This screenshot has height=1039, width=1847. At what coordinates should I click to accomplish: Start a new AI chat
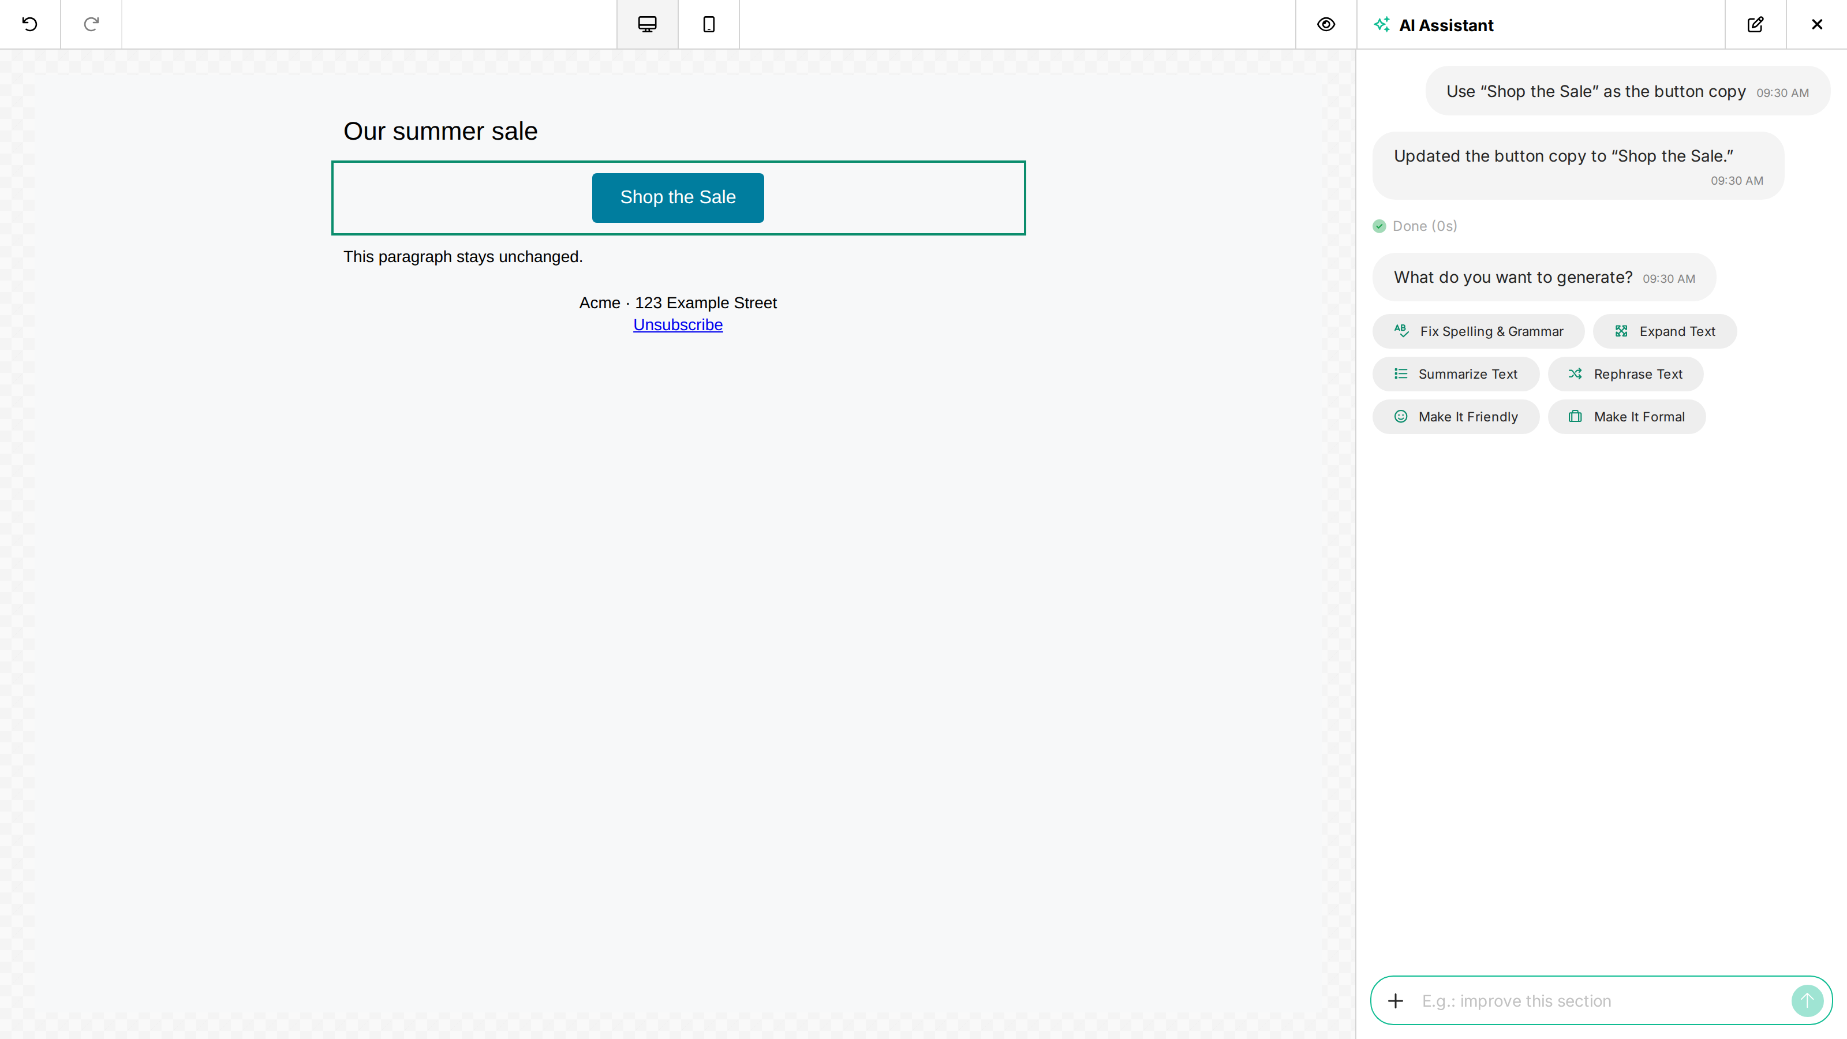[x=1755, y=24]
